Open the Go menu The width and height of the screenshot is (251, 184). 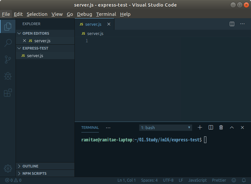pos(70,14)
